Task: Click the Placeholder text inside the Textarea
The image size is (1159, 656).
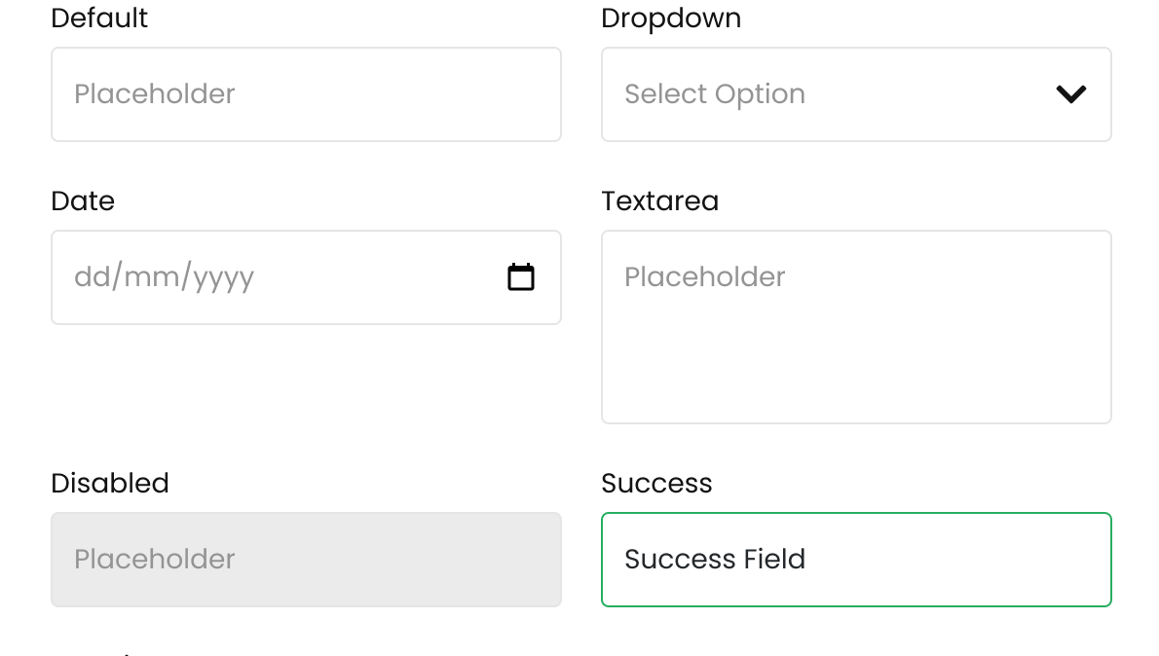Action: [704, 277]
